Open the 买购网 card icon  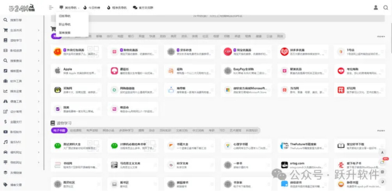[x=57, y=90]
